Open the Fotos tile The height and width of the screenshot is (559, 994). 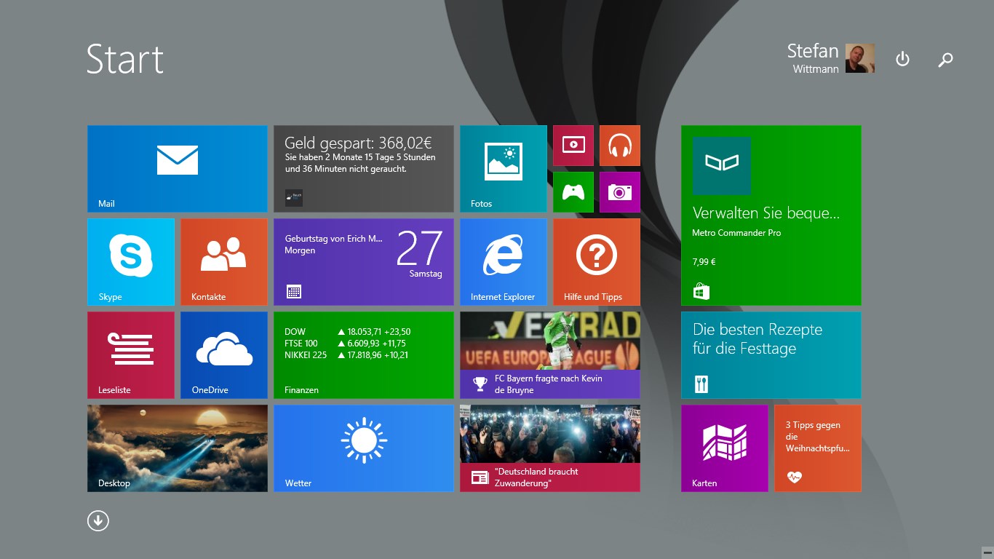tap(503, 168)
